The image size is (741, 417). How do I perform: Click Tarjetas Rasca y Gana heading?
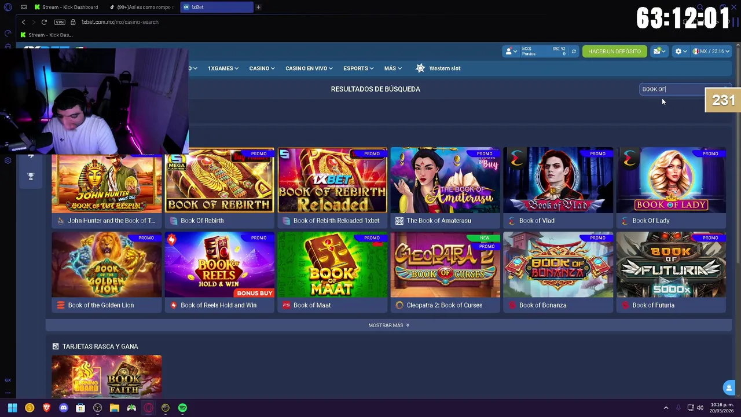(100, 346)
